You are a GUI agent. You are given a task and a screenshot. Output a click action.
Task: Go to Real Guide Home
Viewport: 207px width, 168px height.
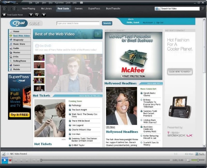pyautogui.click(x=13, y=15)
